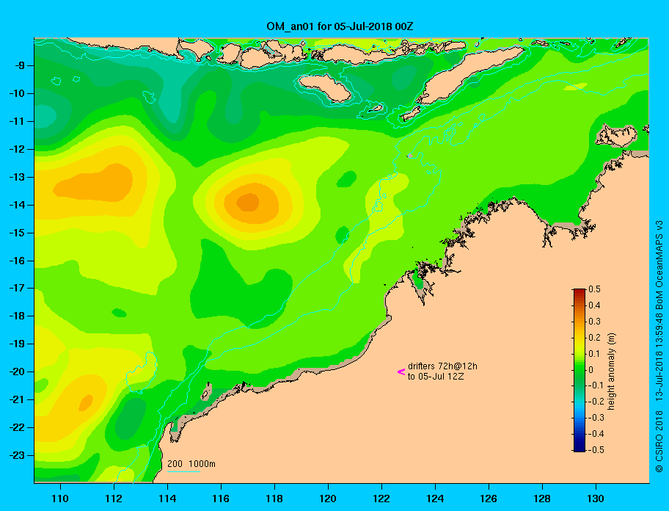The image size is (669, 511).
Task: Click the 0.5 value on the color scale
Action: click(x=594, y=289)
